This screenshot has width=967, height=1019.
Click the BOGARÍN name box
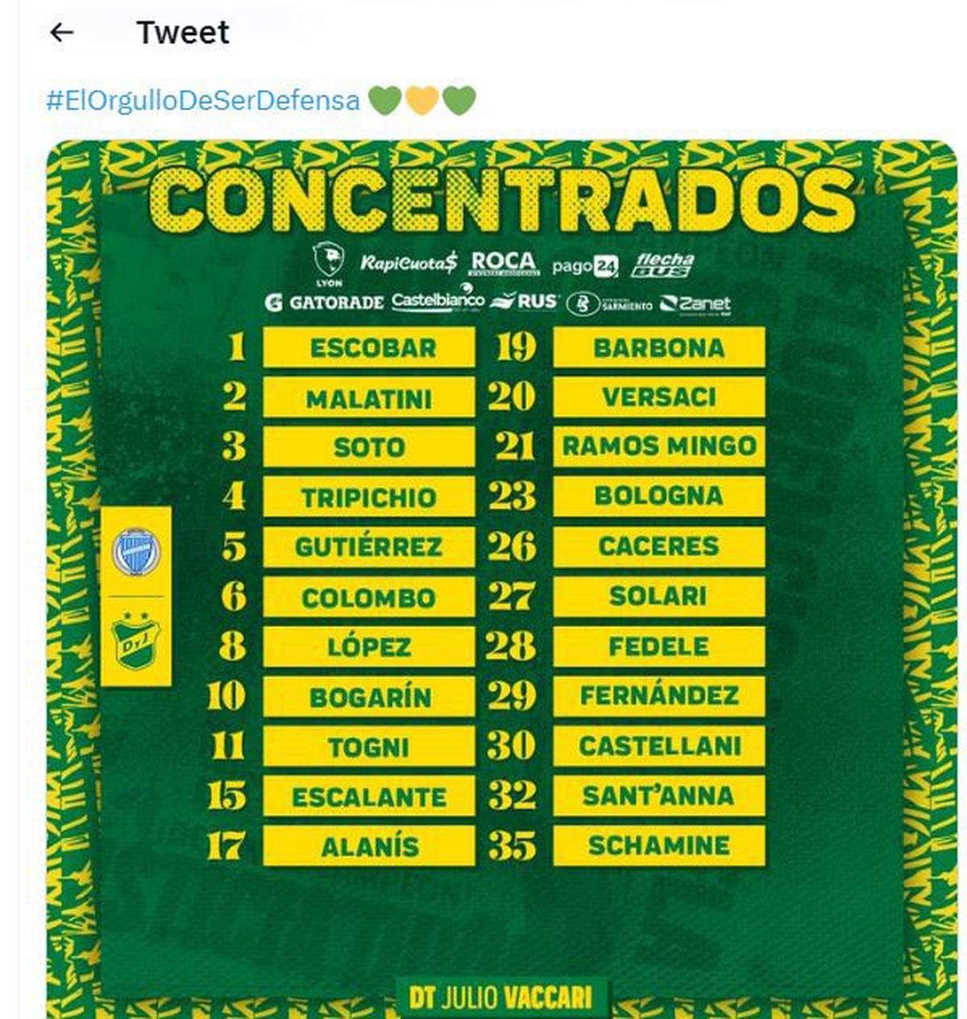369,697
